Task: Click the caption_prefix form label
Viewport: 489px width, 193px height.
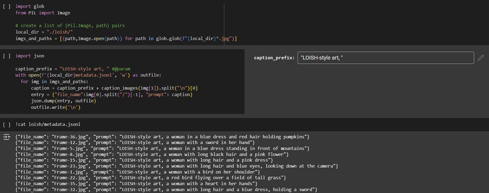Action: click(274, 58)
